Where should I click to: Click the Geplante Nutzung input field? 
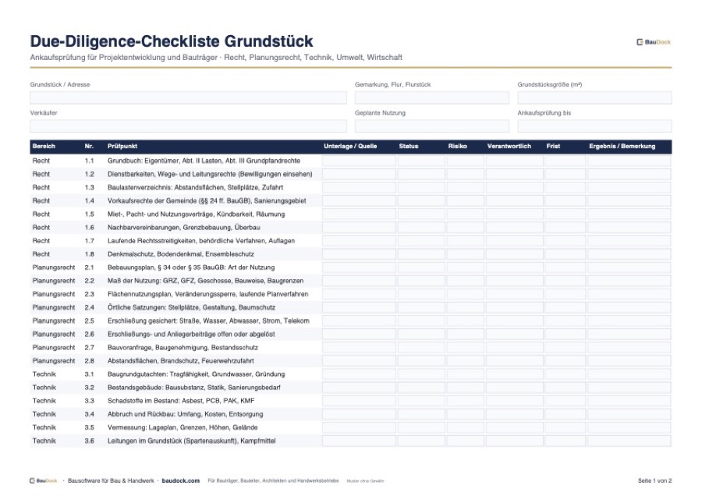tap(431, 126)
